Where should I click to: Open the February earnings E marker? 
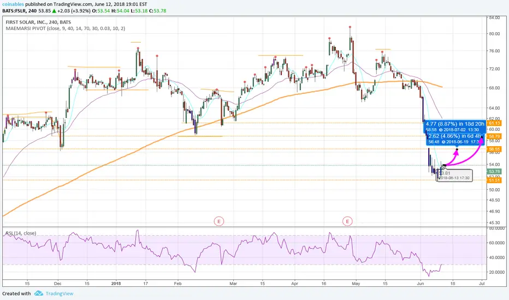[x=219, y=221]
